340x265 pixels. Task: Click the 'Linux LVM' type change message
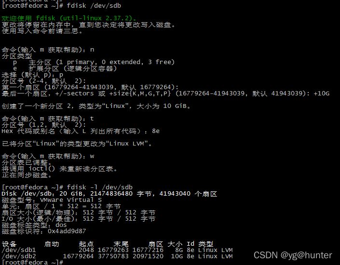(77, 144)
